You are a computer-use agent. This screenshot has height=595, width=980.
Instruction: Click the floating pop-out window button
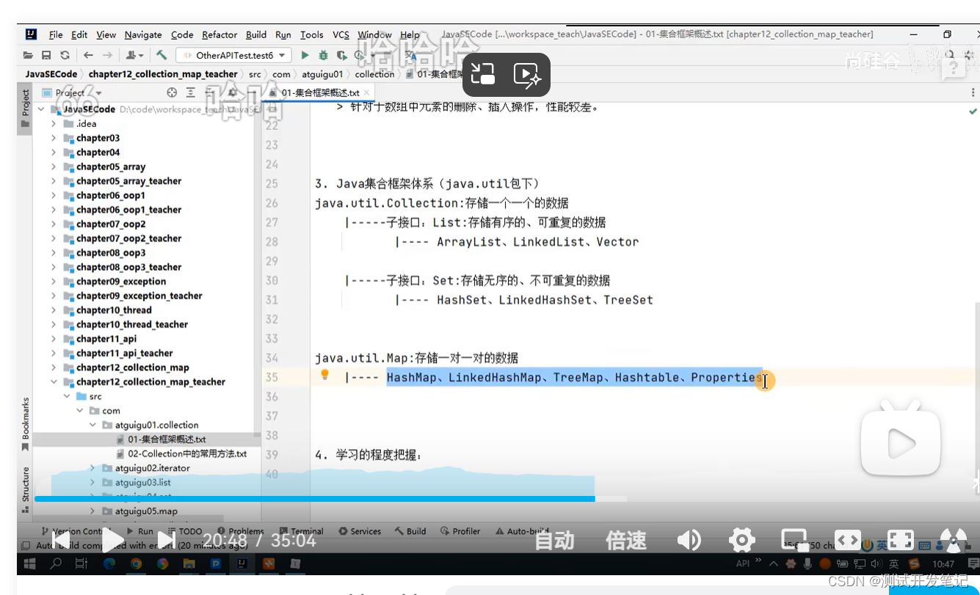click(x=483, y=74)
